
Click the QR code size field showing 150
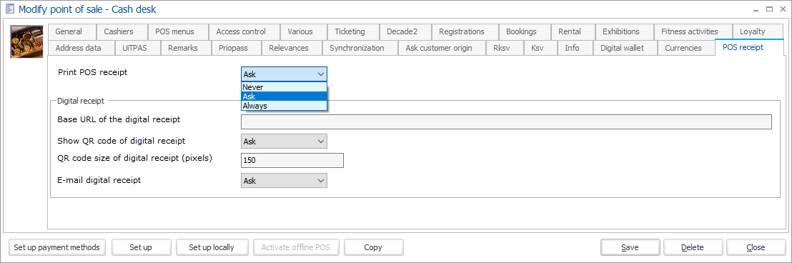click(x=292, y=161)
